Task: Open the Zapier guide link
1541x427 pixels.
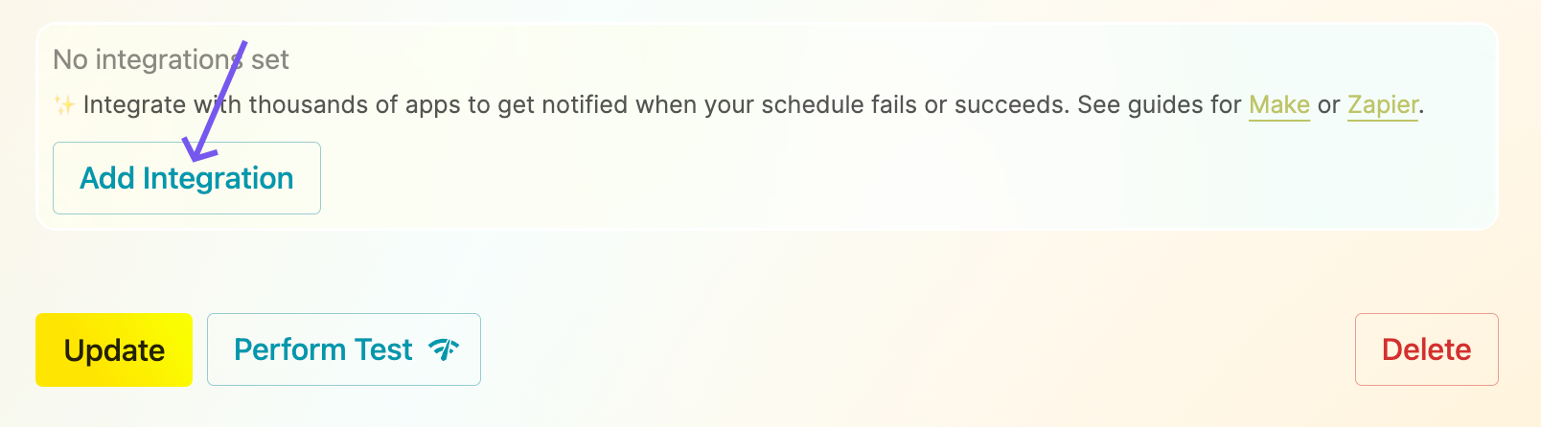Action: 1383,104
